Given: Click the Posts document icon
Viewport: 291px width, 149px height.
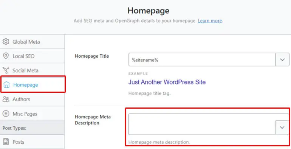Looking at the screenshot, I should click(x=6, y=142).
